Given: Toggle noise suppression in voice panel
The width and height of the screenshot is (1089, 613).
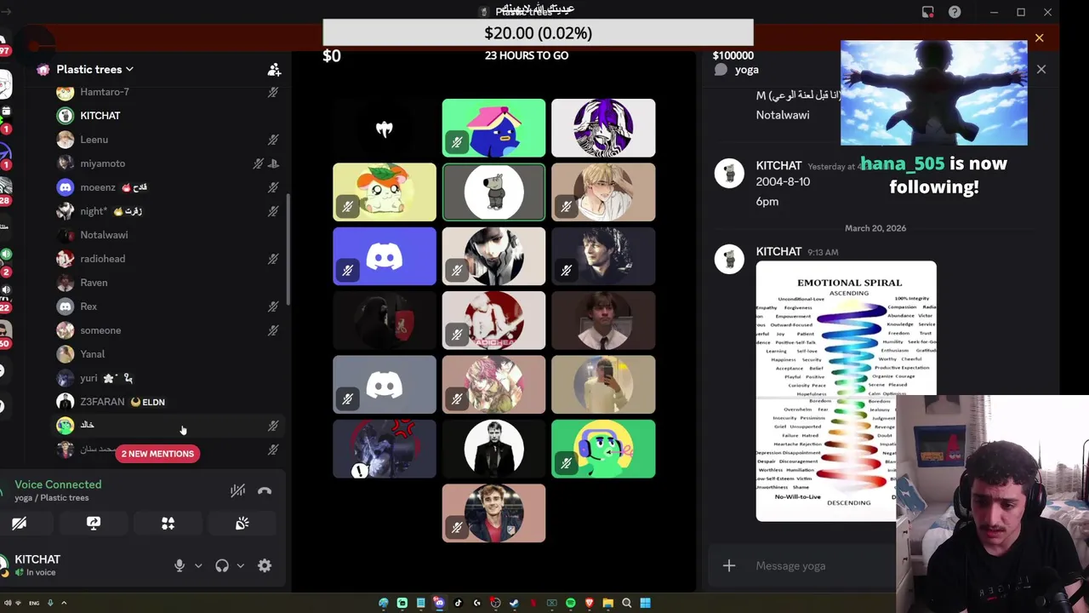Looking at the screenshot, I should 237,490.
